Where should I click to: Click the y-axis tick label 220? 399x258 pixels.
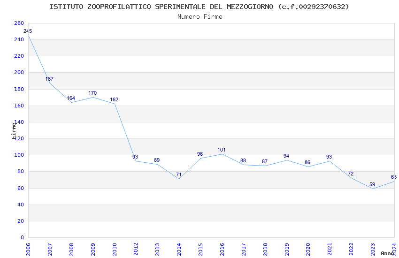19,56
